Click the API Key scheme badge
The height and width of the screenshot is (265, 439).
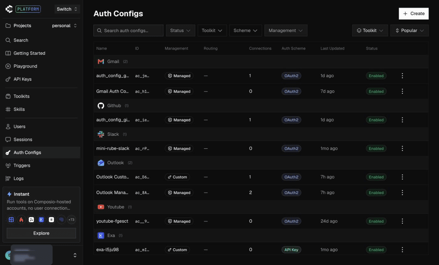[291, 250]
